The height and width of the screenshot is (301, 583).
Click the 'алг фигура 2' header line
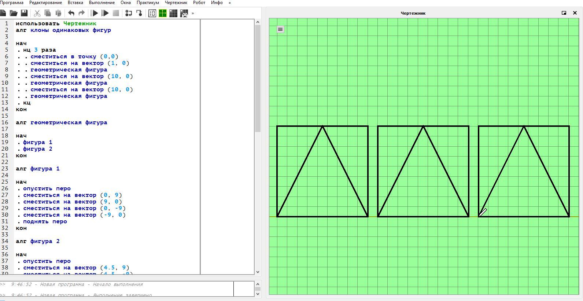pyautogui.click(x=38, y=241)
